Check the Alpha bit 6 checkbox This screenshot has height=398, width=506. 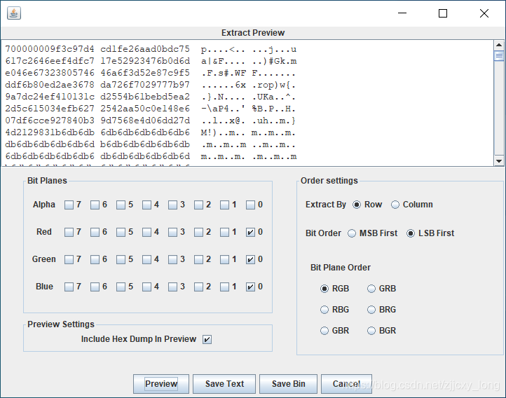click(x=95, y=205)
